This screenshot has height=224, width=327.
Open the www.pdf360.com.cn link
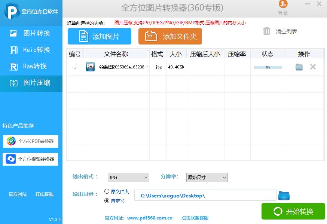pos(150,218)
